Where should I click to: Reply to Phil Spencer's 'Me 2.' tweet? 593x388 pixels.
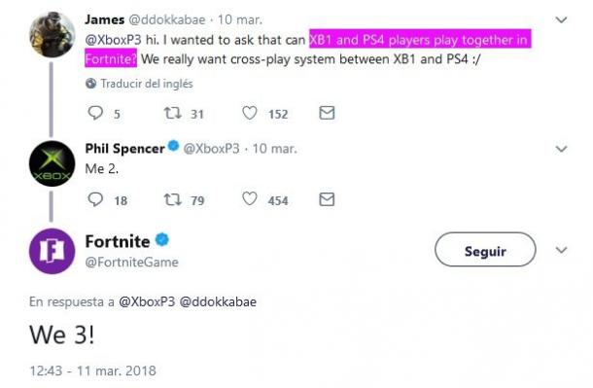95,199
